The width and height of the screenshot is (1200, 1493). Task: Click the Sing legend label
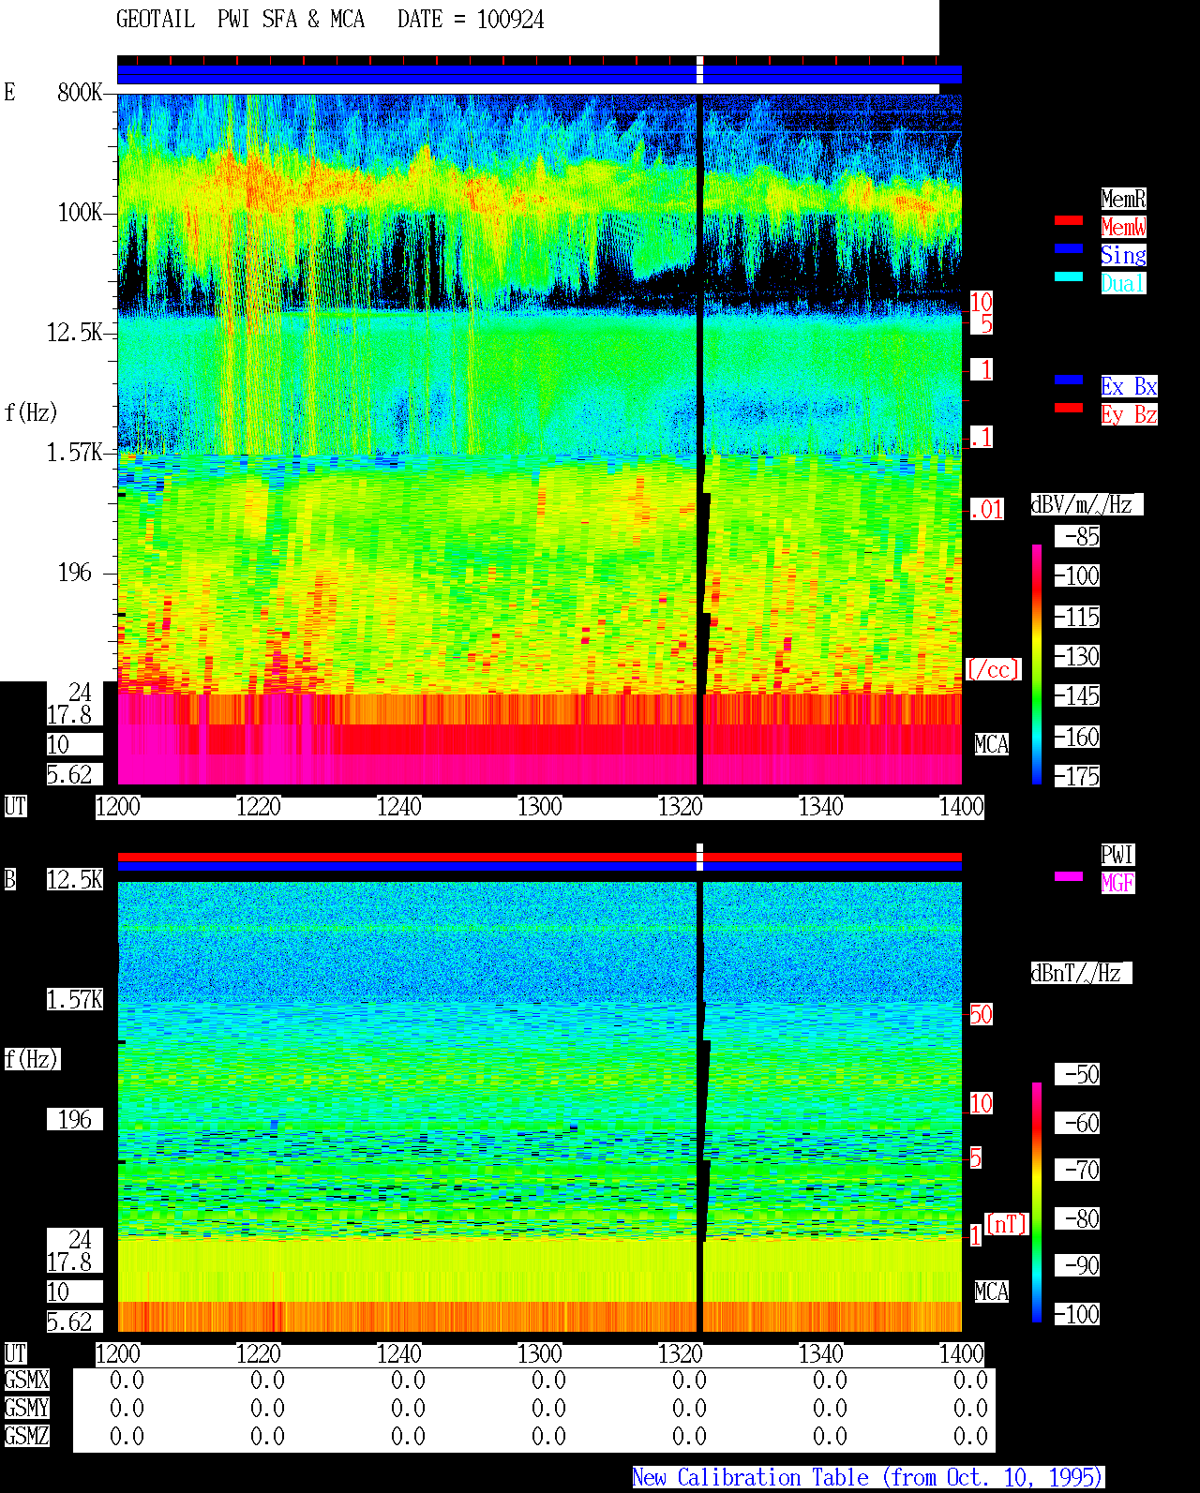[x=1123, y=255]
